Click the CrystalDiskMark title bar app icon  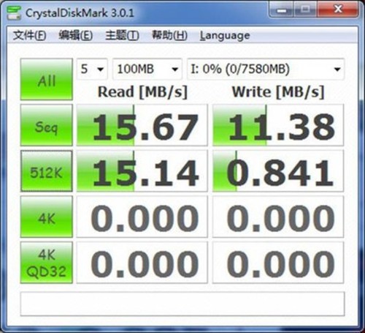14,13
